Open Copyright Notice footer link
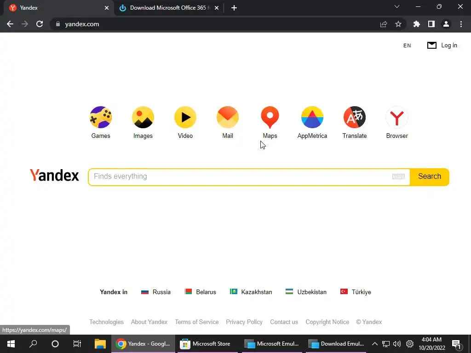 pyautogui.click(x=327, y=322)
